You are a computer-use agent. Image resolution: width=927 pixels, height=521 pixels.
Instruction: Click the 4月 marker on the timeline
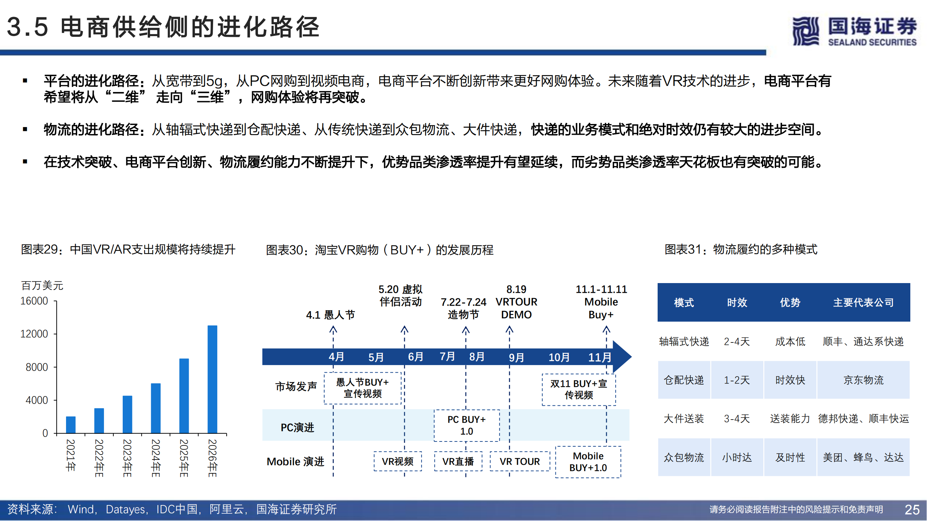[x=336, y=357]
